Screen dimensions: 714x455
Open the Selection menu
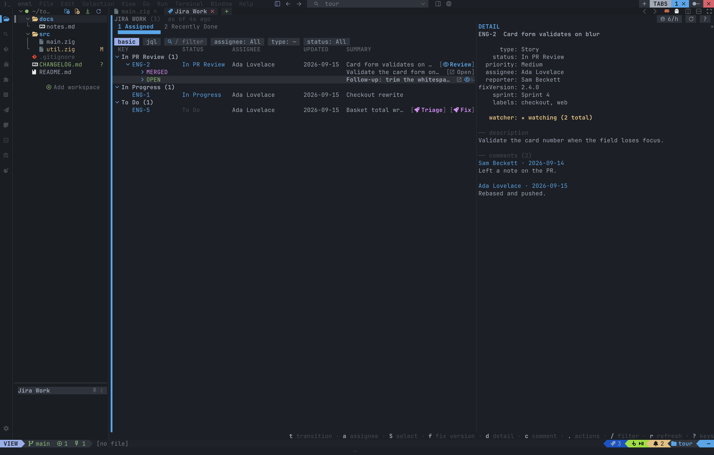click(x=98, y=4)
